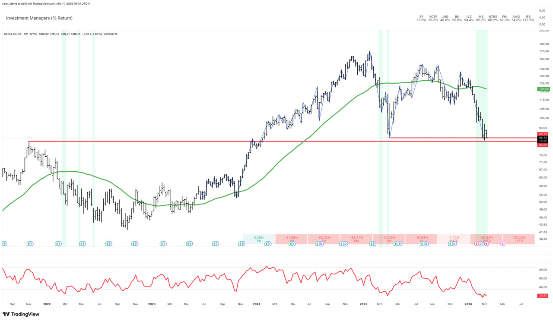The image size is (553, 321).
Task: Click the dividend D marker beside red earnings marker
Action: (481, 244)
